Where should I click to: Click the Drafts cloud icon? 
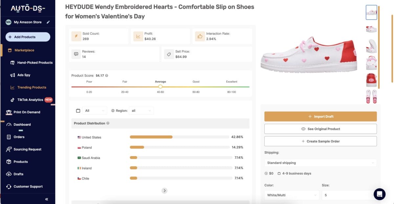click(8, 174)
